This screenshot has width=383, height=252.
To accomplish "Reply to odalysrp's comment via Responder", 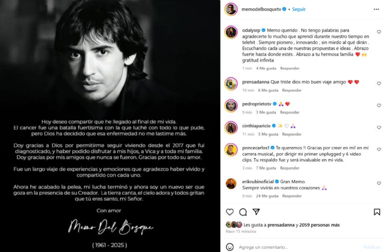I will pos(290,68).
